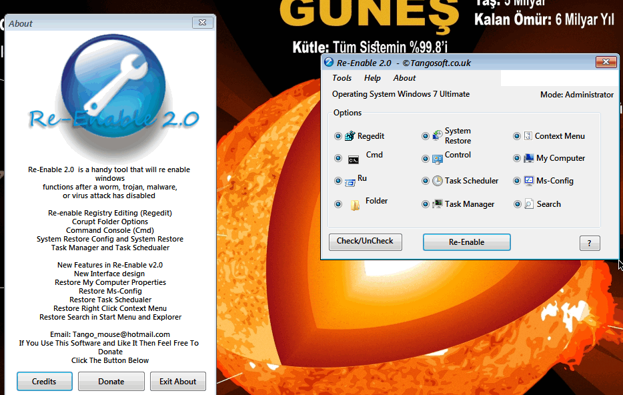This screenshot has height=395, width=623.
Task: Click the question mark help button
Action: (x=590, y=243)
